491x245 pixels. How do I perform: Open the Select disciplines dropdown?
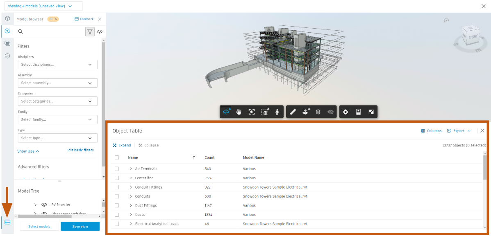[57, 65]
